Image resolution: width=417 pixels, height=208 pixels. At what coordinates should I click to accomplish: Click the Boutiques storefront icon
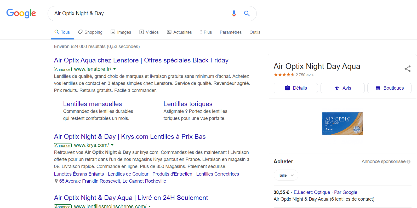pyautogui.click(x=378, y=88)
